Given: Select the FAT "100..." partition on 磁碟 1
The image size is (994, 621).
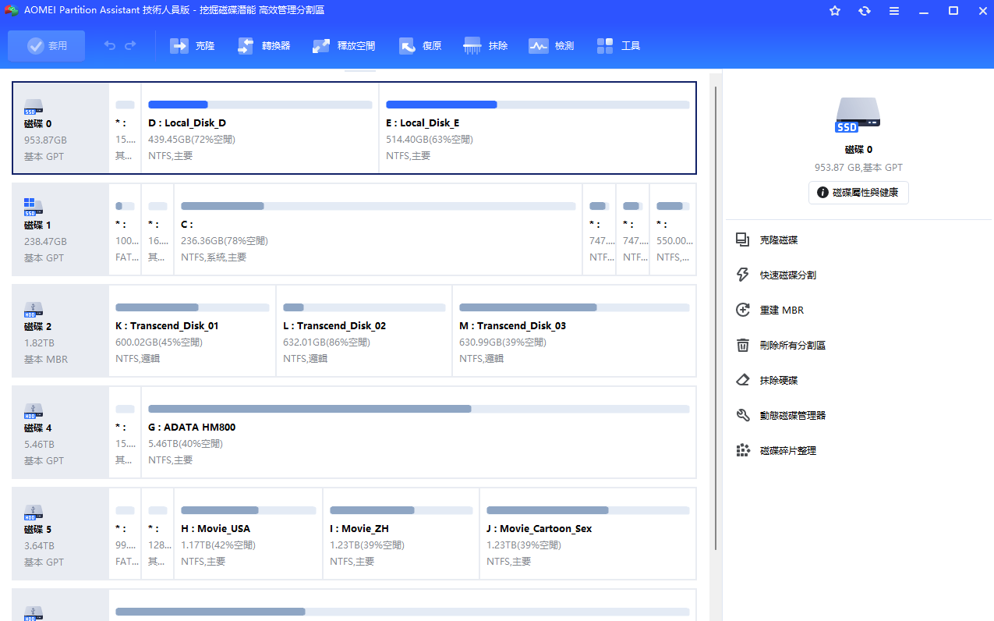Looking at the screenshot, I should tap(125, 230).
